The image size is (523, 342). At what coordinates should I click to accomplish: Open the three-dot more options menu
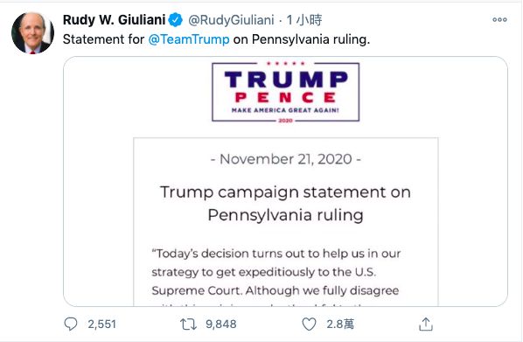[499, 20]
